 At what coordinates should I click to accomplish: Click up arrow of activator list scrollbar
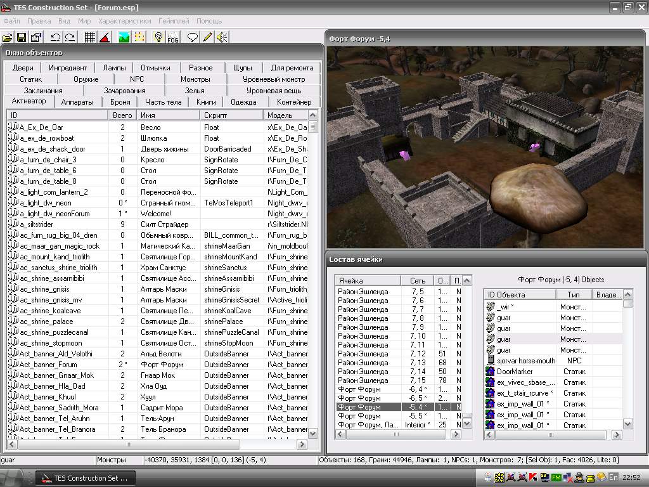pyautogui.click(x=313, y=115)
